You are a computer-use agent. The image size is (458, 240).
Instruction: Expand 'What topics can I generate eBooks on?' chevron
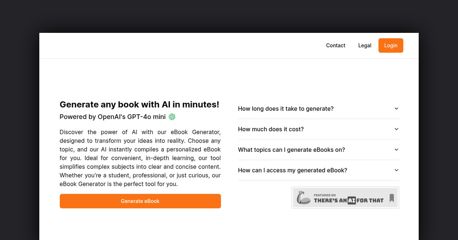click(x=396, y=149)
